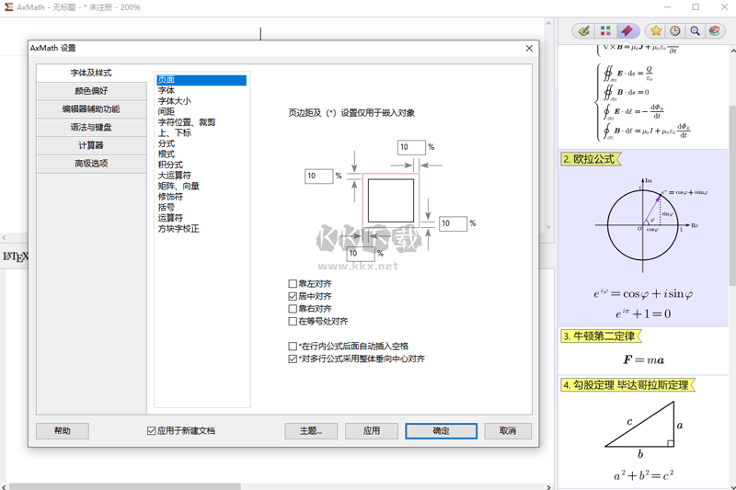Open history with the clock icon
This screenshot has height=490, width=736.
tap(675, 30)
